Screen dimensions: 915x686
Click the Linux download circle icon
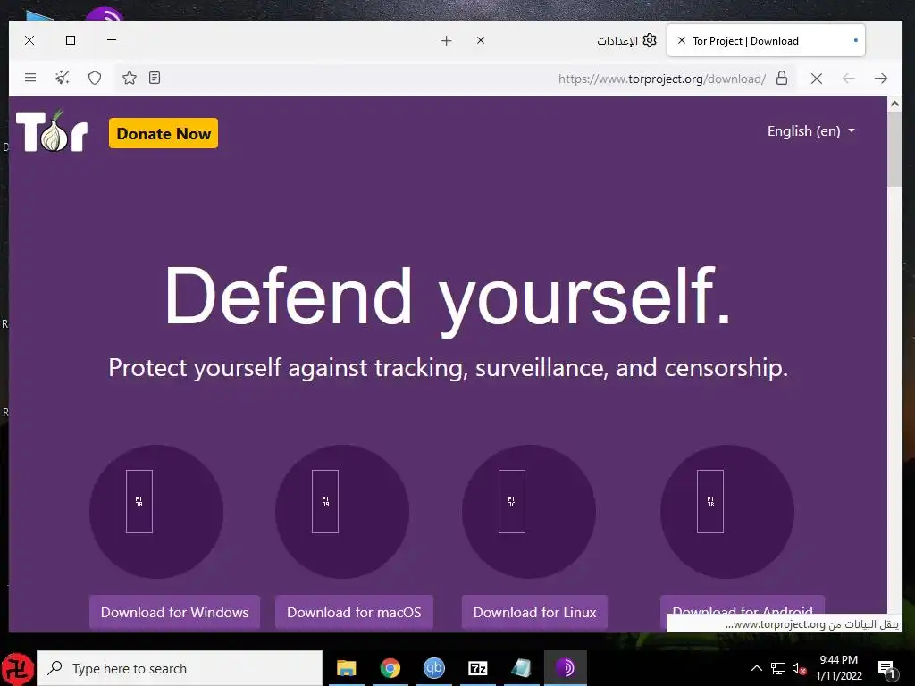pyautogui.click(x=529, y=512)
